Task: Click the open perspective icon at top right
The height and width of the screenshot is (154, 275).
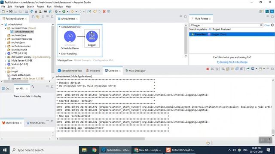Action: 261,12
